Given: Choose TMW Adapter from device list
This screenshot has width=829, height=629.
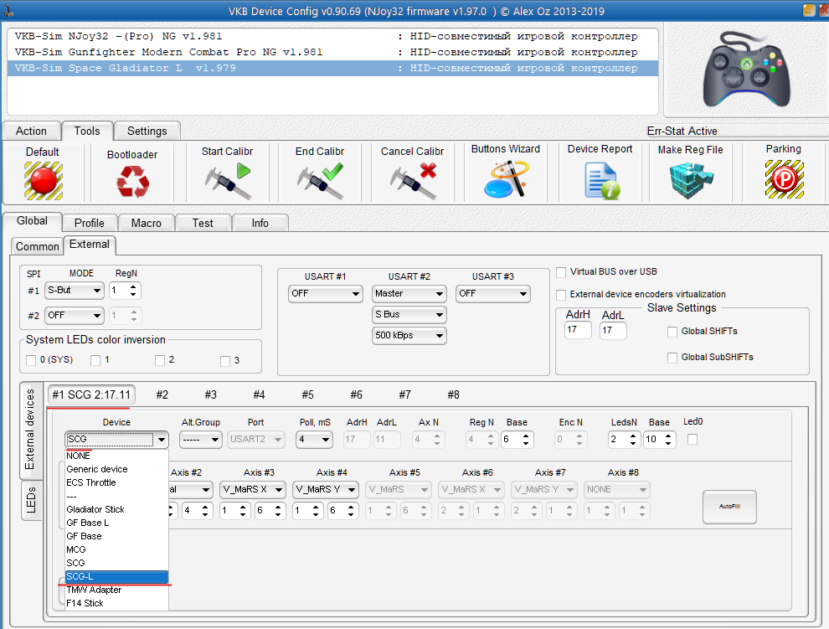Looking at the screenshot, I should (x=116, y=590).
